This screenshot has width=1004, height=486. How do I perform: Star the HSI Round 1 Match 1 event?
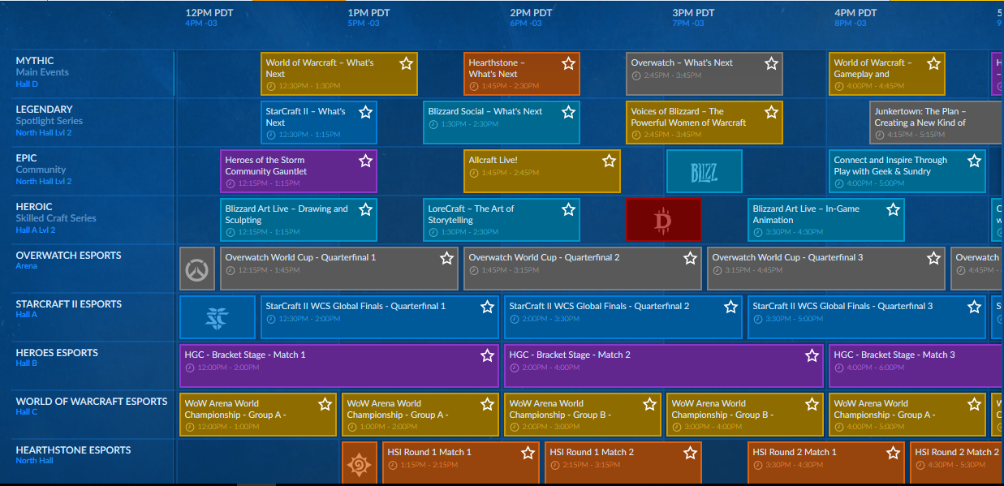coord(528,453)
